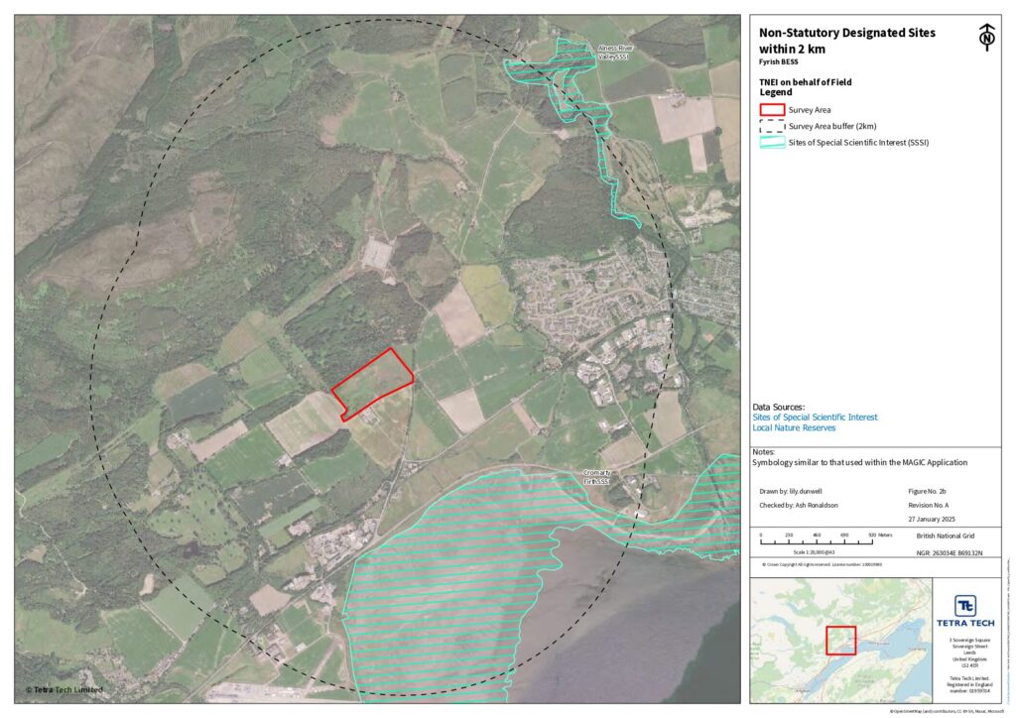
Task: Click the map title 'Non-Statutory Designated Sites'
Action: pyautogui.click(x=846, y=33)
